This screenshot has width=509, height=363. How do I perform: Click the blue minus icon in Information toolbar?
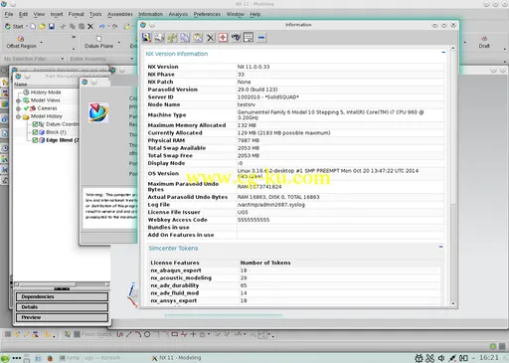[261, 38]
